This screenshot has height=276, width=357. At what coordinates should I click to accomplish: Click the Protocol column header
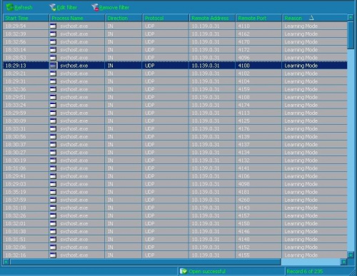[x=166, y=18]
